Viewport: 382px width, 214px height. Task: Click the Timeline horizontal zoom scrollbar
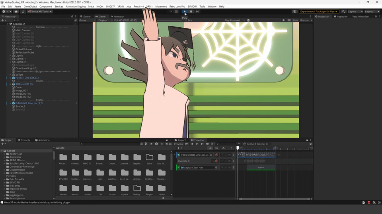275,199
